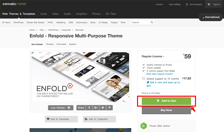224x132 pixels.
Task: Go to Home breadcrumb
Action: 32,30
